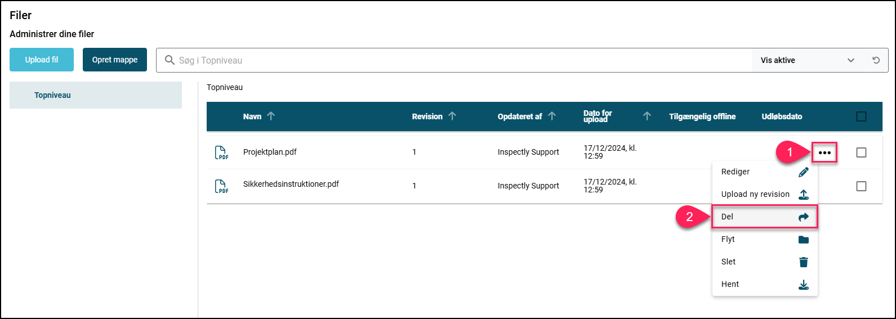The width and height of the screenshot is (896, 319).
Task: Toggle the select-all checkbox in table header
Action: coord(861,116)
